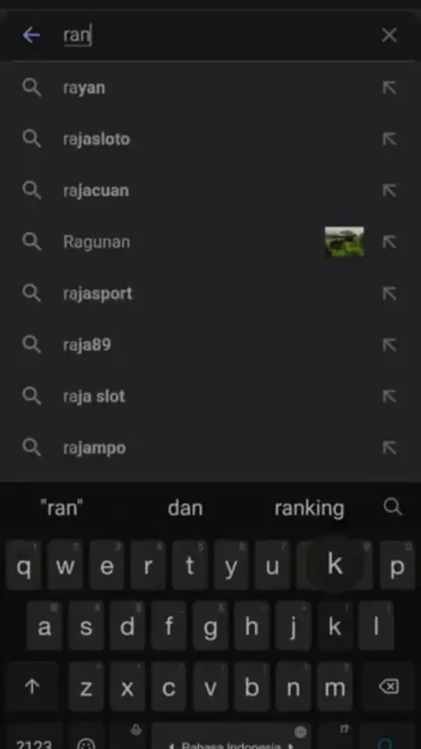The image size is (421, 749).
Task: Choose the quoted "ran" keyboard suggestion
Action: point(61,509)
